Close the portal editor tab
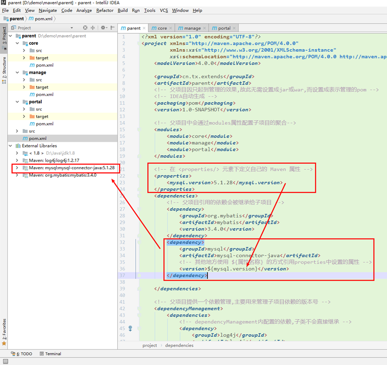 [234, 28]
